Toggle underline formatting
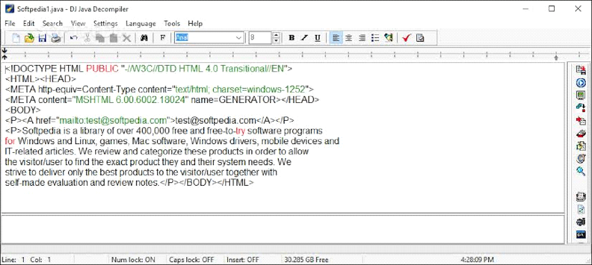The height and width of the screenshot is (265, 592). (x=318, y=38)
